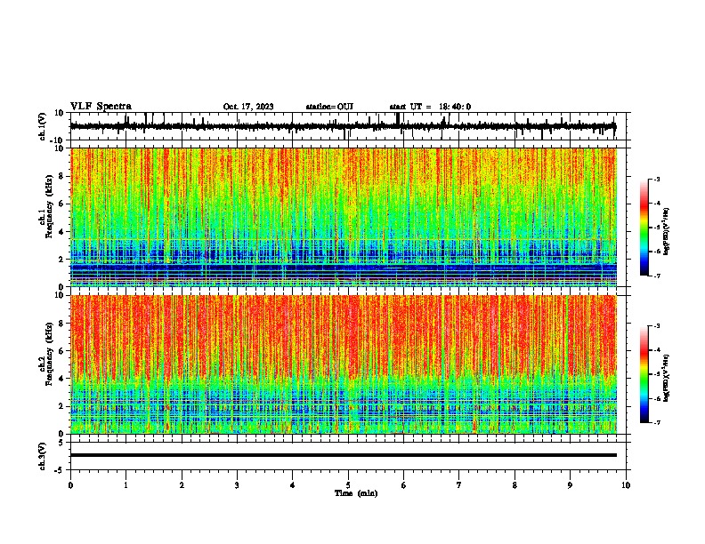Click the log(PSD) label beside ch.1 color bar
705x544 pixels.
[x=667, y=231]
